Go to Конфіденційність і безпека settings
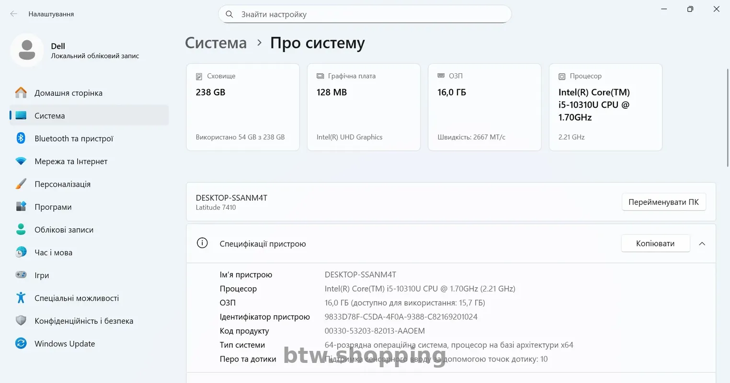This screenshot has height=383, width=730. pyautogui.click(x=84, y=321)
